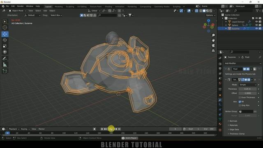Click the auto keying record button
Screen dimensions: 263x148
click(x=95, y=129)
